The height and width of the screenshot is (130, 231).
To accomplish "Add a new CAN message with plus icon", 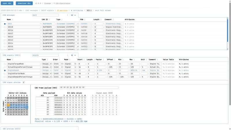I will pyautogui.click(x=72, y=15).
